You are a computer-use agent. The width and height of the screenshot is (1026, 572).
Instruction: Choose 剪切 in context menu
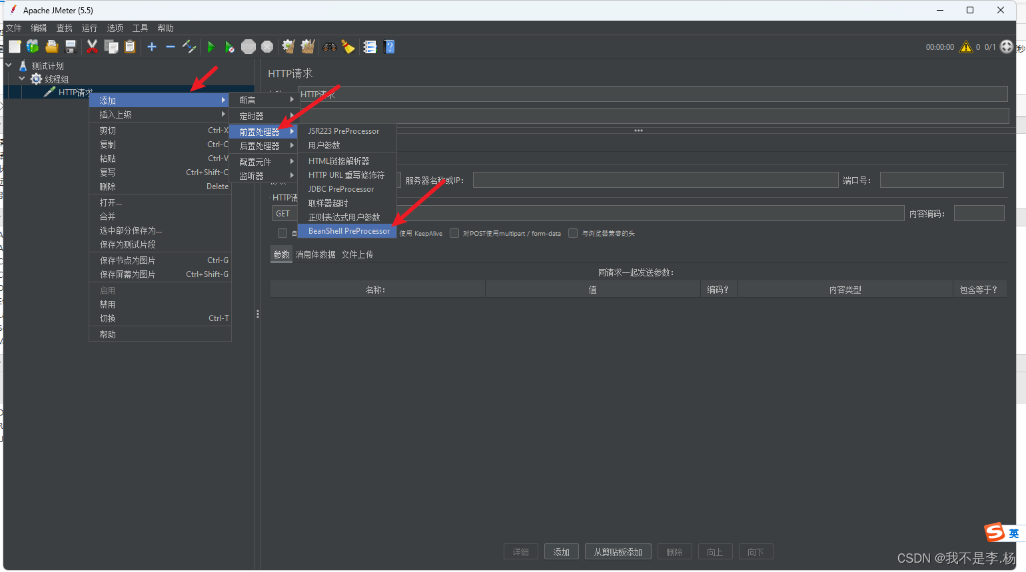[x=160, y=131]
